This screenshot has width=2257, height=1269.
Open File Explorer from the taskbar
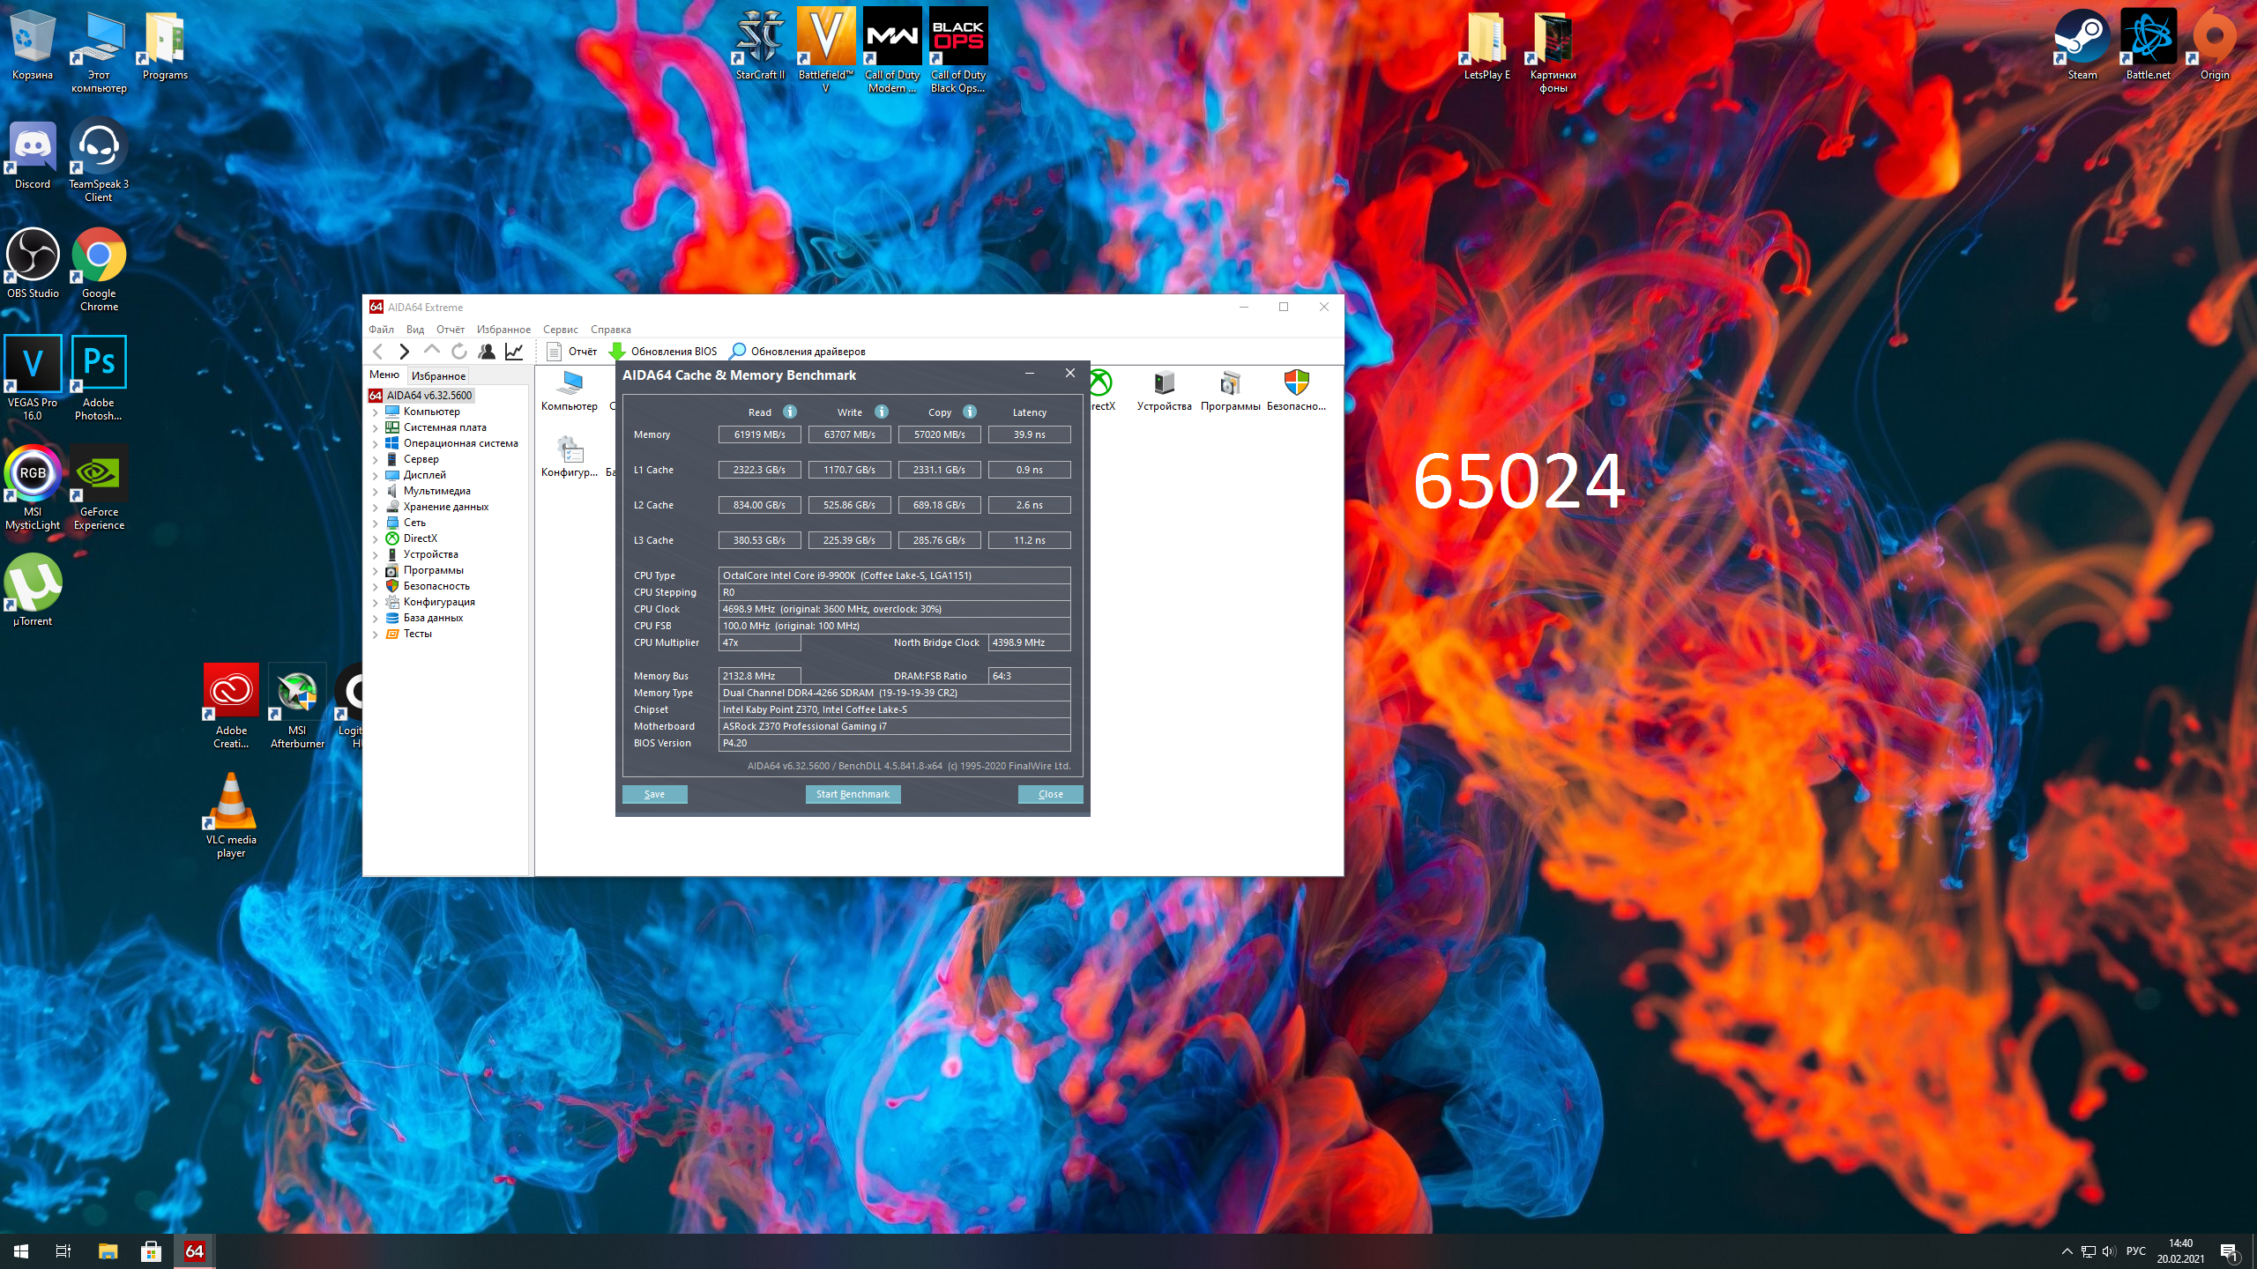[108, 1251]
